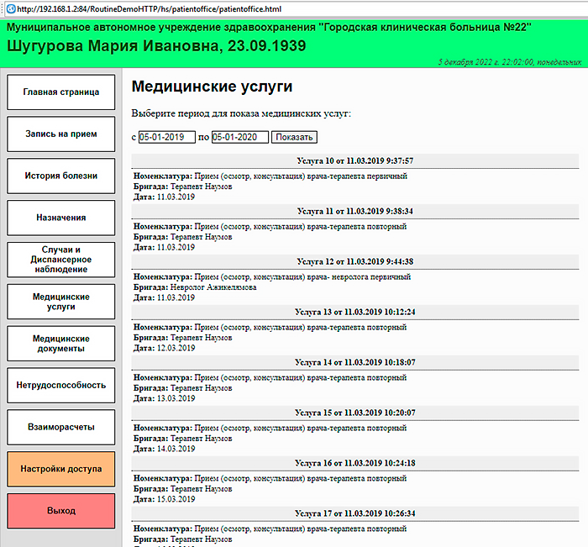Viewport: 588px width, 547px height.
Task: Select Услуга 12 header row
Action: 355,261
